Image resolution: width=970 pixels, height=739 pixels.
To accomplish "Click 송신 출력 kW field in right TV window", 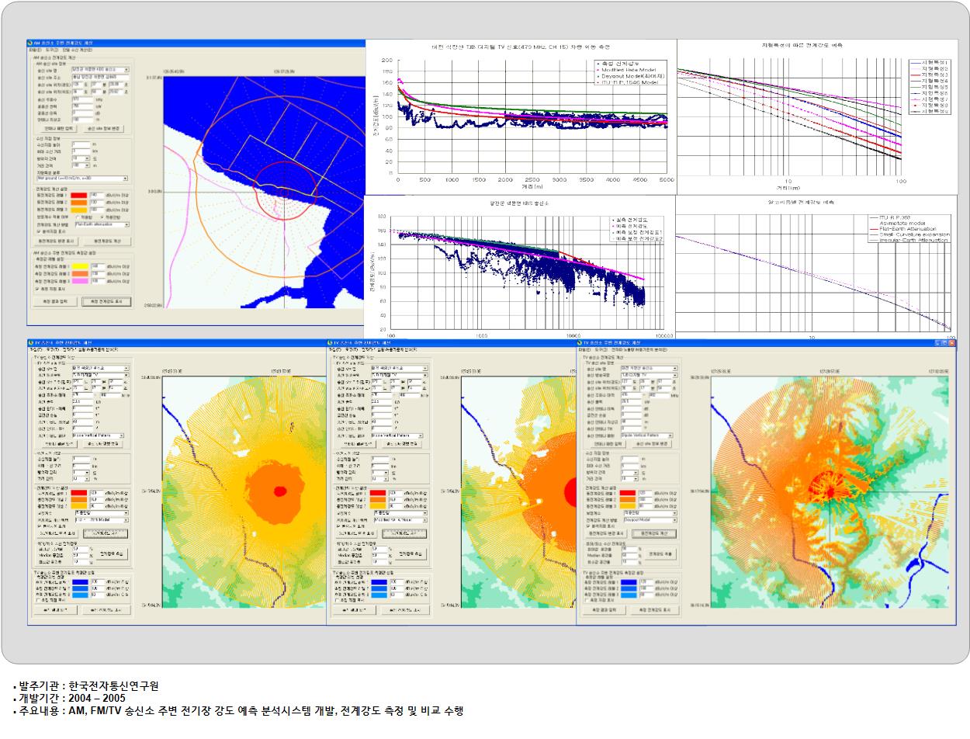I will point(632,401).
